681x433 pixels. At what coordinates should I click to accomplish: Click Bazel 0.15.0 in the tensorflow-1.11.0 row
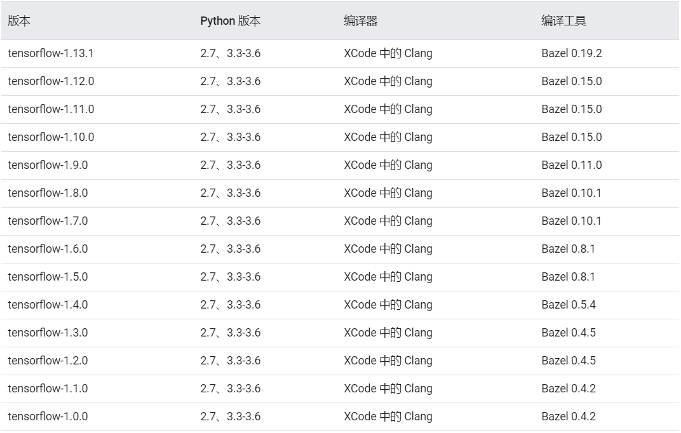click(571, 109)
